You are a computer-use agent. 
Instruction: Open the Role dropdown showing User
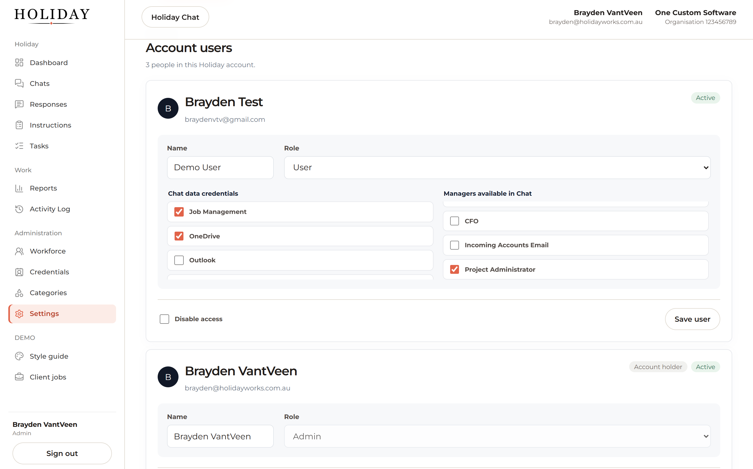(x=497, y=168)
